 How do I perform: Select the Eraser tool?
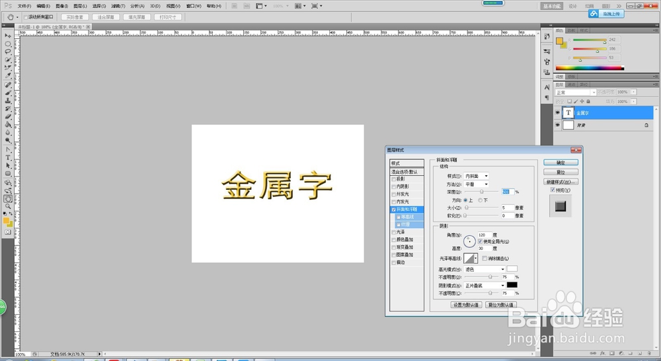click(8, 116)
